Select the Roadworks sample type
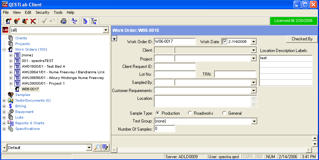Viewport: 319px width, 160px height. pos(190,113)
